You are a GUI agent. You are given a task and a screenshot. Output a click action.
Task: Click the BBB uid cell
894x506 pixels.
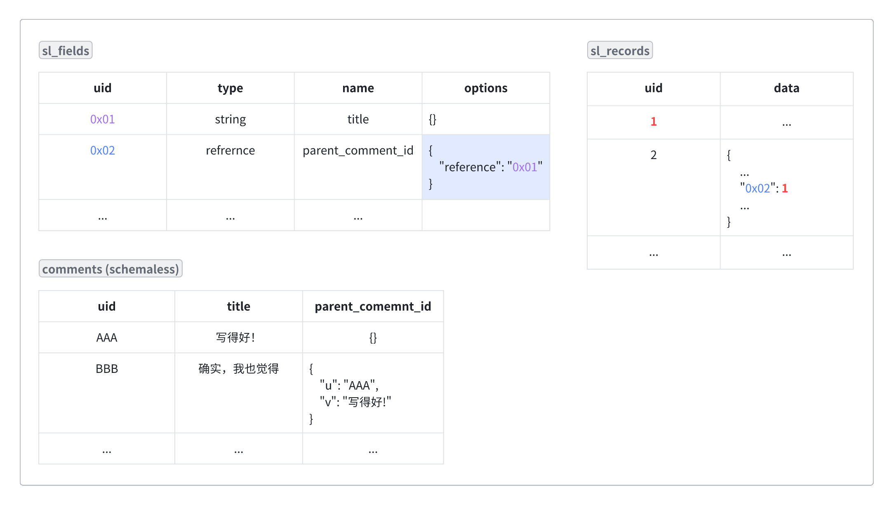tap(106, 368)
